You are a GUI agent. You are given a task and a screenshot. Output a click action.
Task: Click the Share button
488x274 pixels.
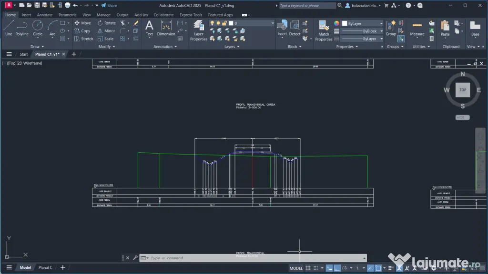click(109, 5)
